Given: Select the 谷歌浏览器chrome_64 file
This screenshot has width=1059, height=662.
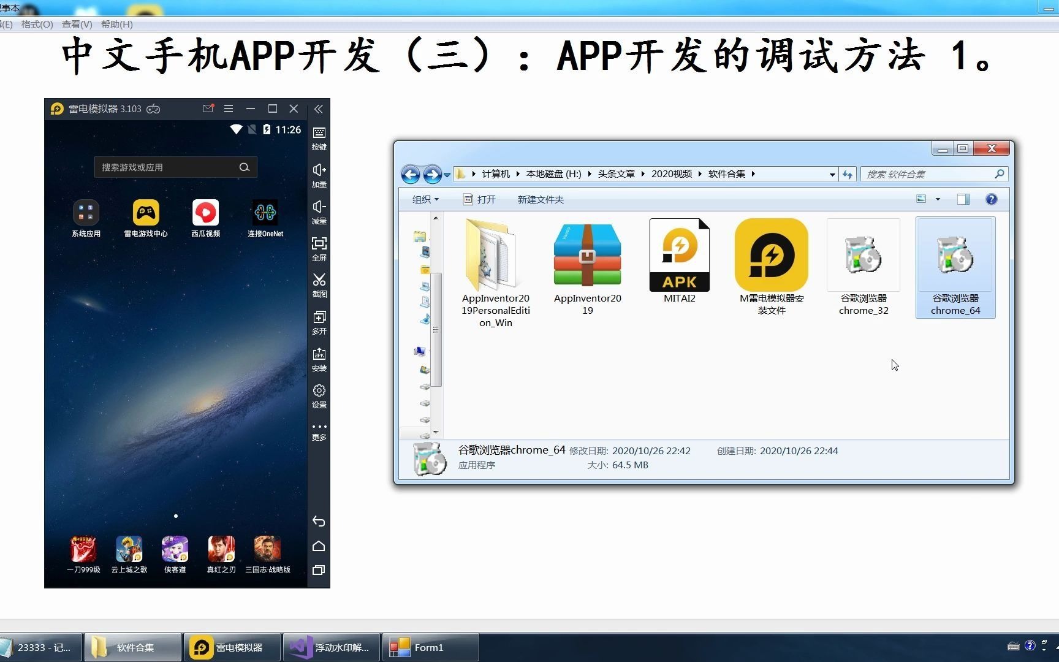Looking at the screenshot, I should coord(955,268).
